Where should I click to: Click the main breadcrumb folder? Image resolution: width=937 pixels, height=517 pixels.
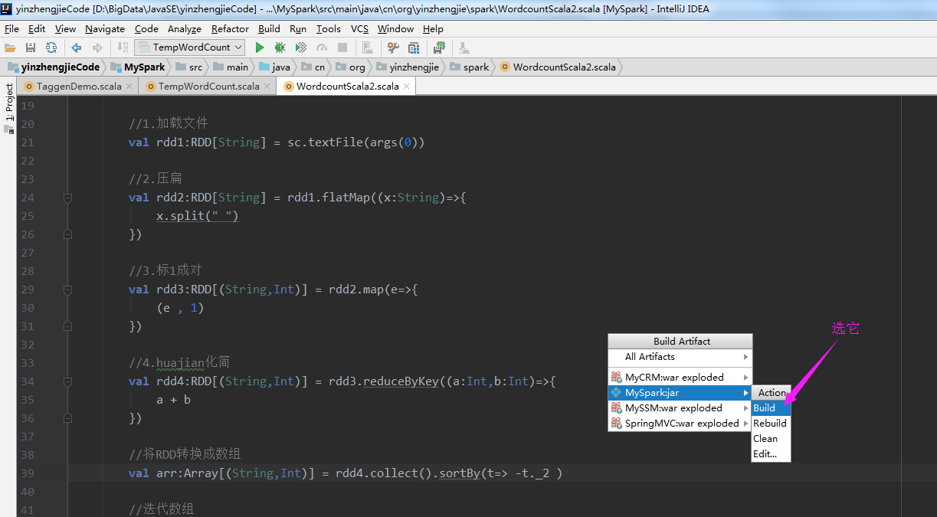pyautogui.click(x=231, y=67)
